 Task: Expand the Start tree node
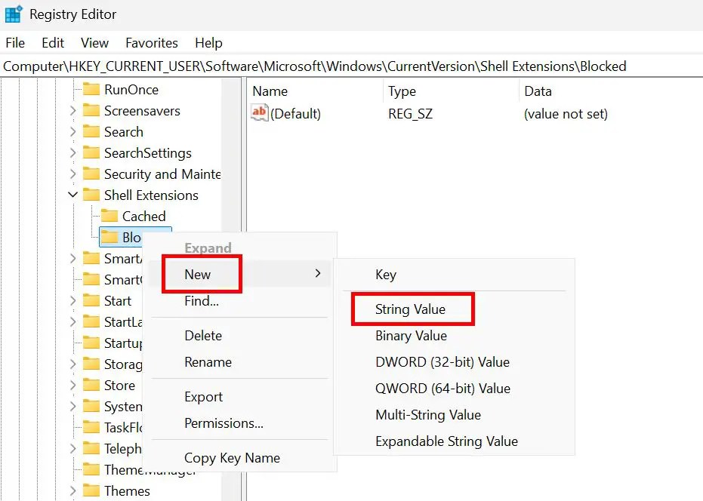pyautogui.click(x=73, y=301)
